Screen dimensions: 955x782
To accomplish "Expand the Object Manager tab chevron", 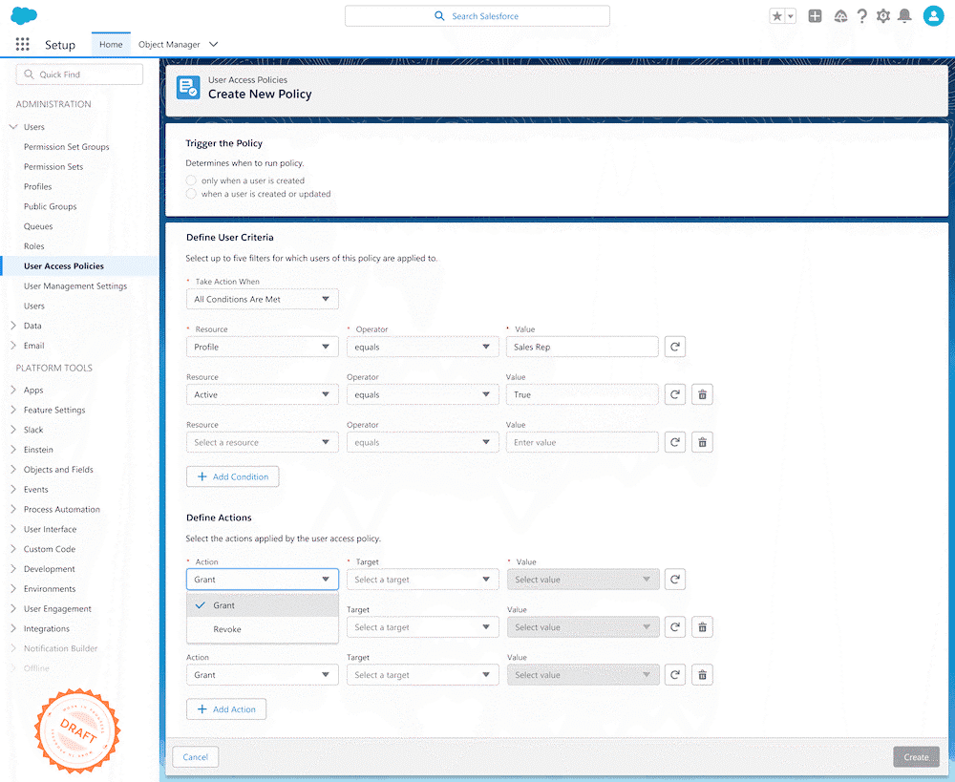I will point(213,45).
